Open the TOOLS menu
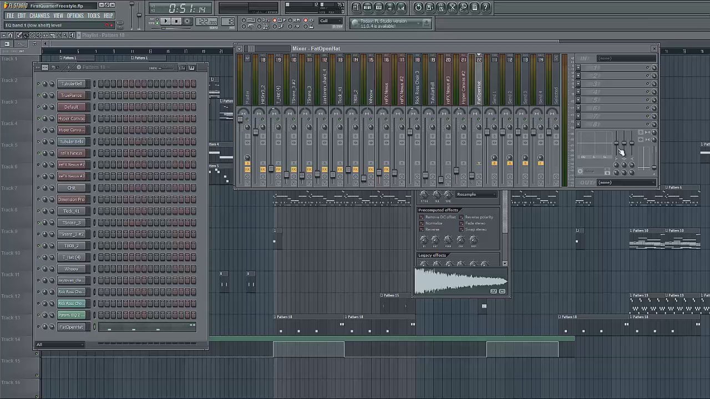 (94, 16)
